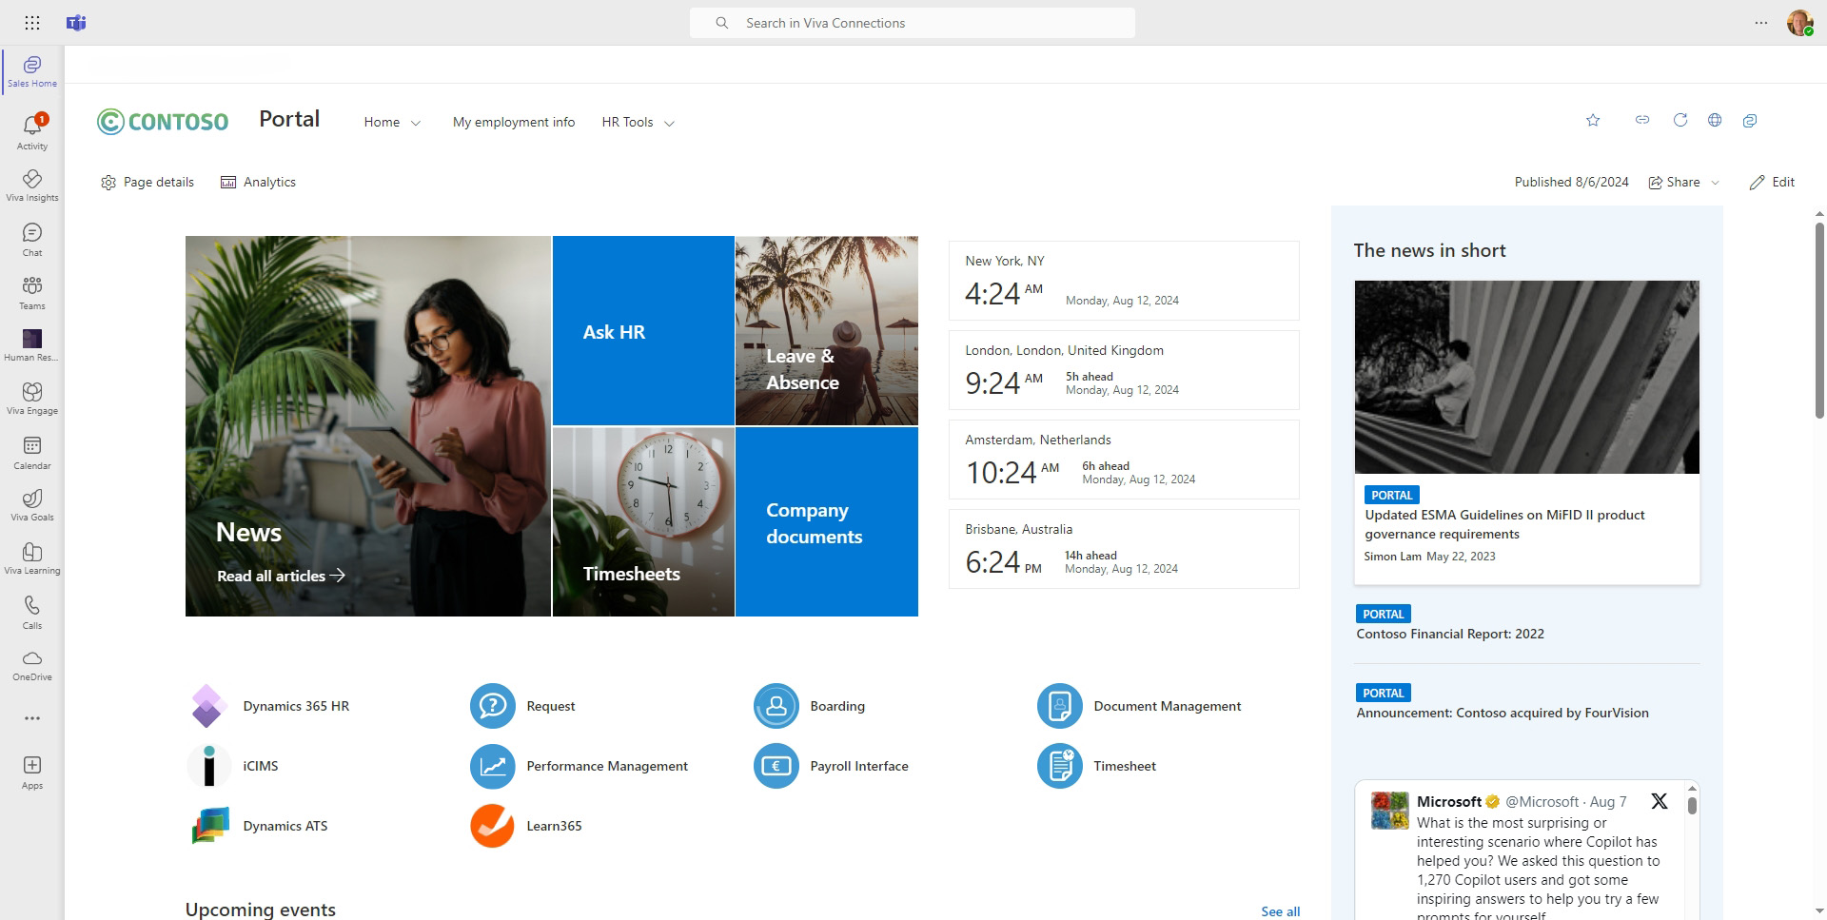1827x920 pixels.
Task: Click the Contoso logo
Action: (163, 121)
